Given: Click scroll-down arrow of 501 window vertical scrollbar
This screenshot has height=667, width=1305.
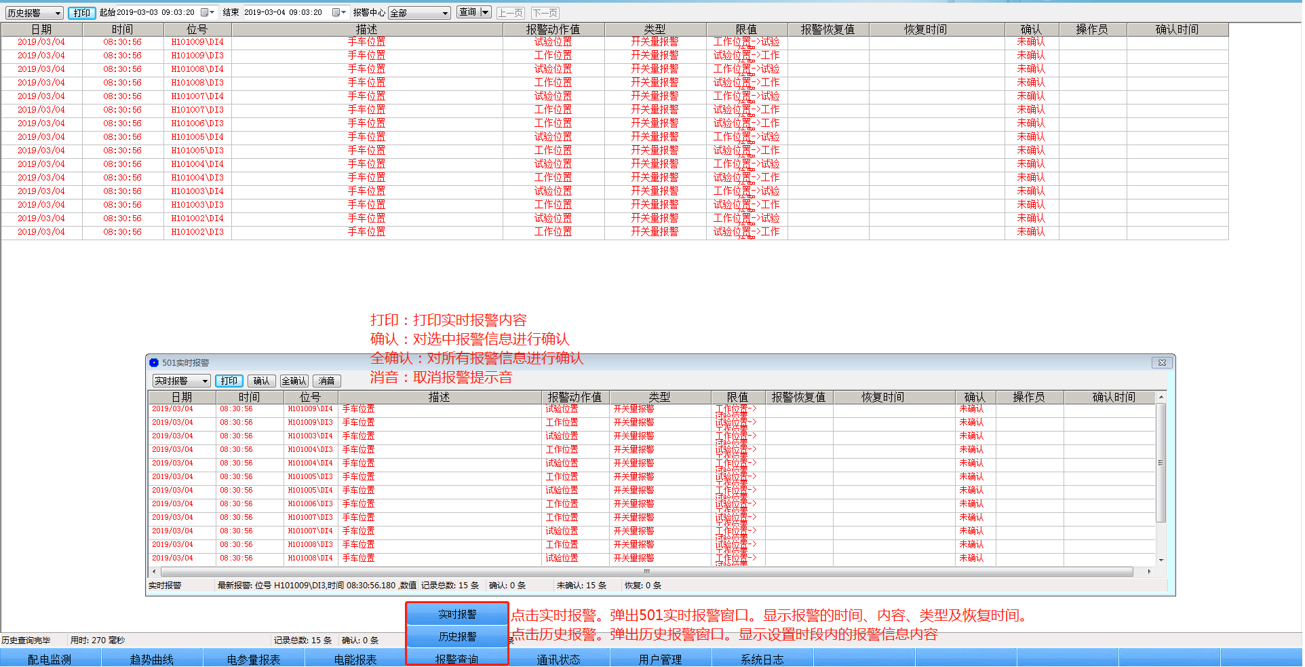Looking at the screenshot, I should (1161, 560).
